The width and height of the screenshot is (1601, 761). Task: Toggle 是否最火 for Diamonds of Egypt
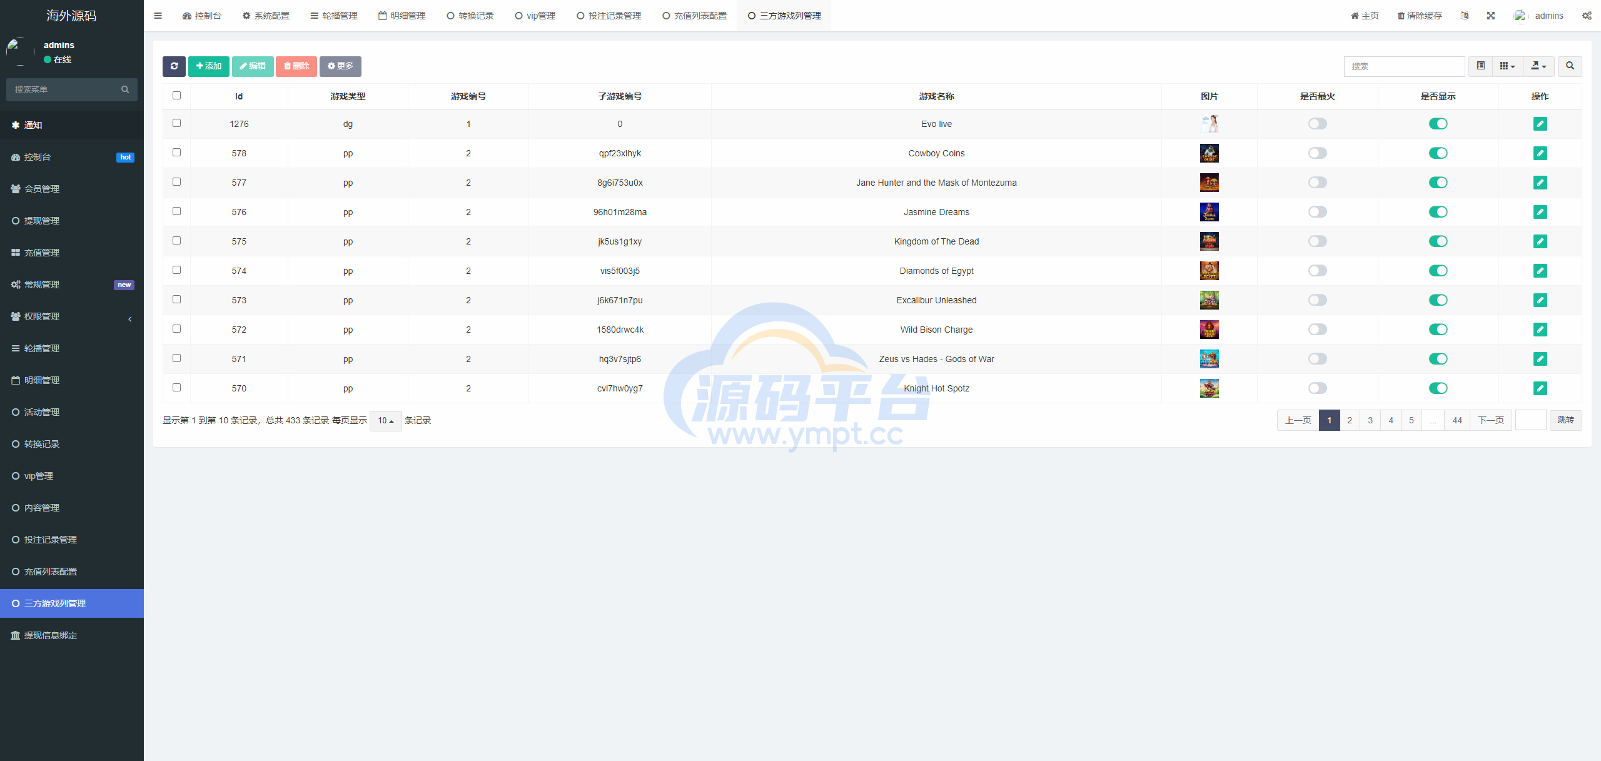point(1317,271)
